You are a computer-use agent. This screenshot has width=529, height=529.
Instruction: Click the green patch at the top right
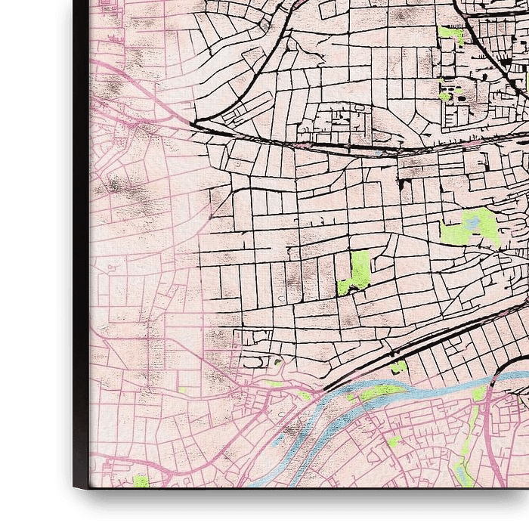(450, 36)
